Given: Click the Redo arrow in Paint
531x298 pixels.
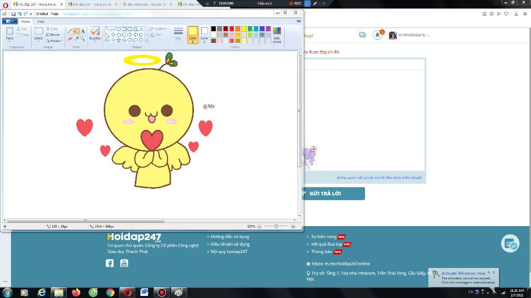Looking at the screenshot, I should tap(25, 14).
